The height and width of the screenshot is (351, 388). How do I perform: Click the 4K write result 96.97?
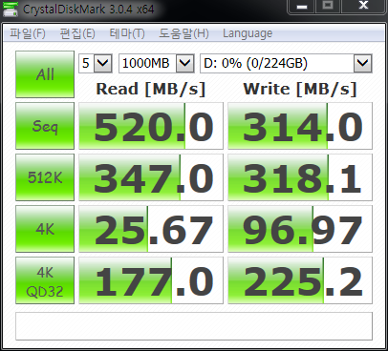pos(300,229)
